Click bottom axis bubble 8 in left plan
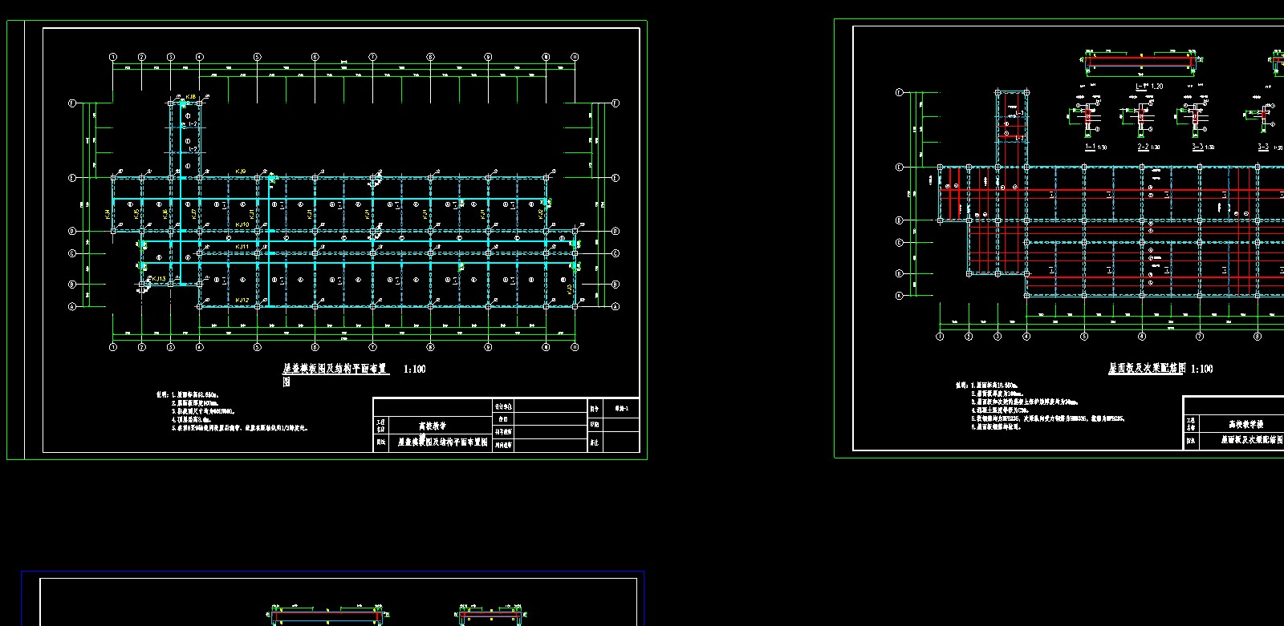The width and height of the screenshot is (1284, 626). point(430,347)
